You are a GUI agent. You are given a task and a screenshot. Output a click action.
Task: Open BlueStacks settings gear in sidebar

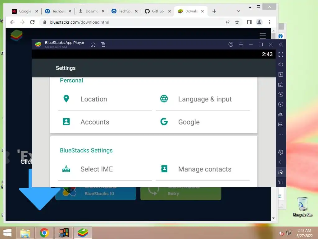pos(281,152)
